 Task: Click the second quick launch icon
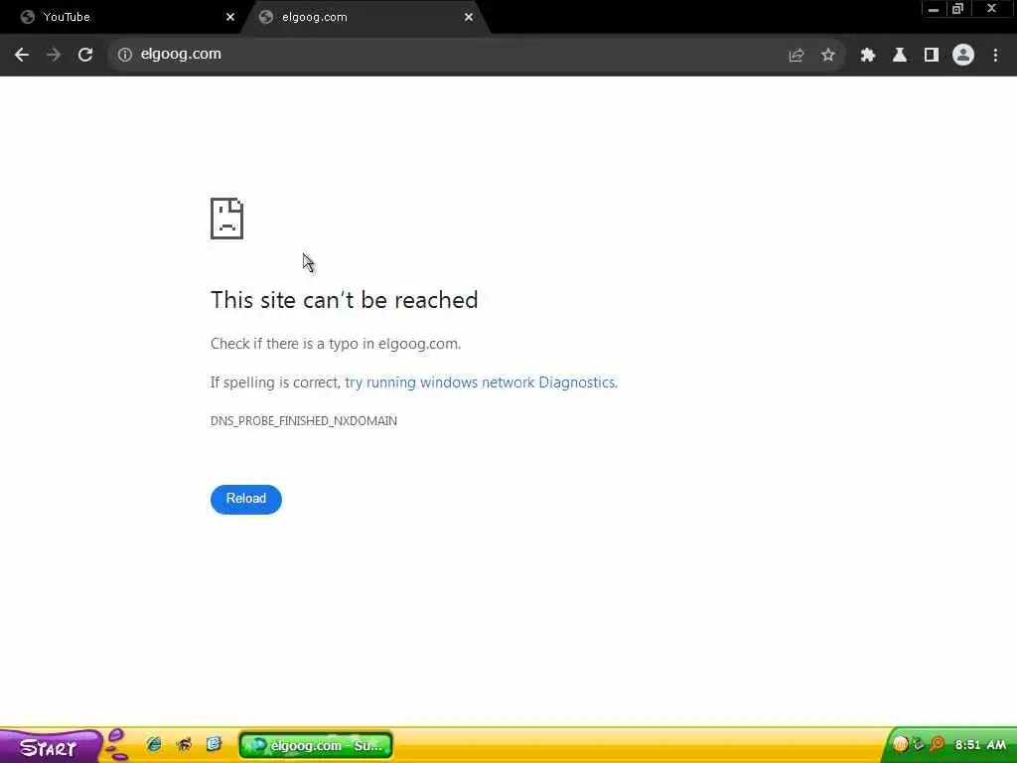[x=184, y=745]
